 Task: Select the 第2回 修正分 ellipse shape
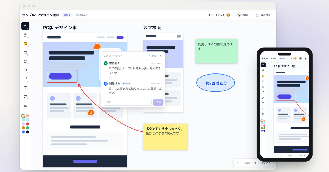(x=216, y=83)
